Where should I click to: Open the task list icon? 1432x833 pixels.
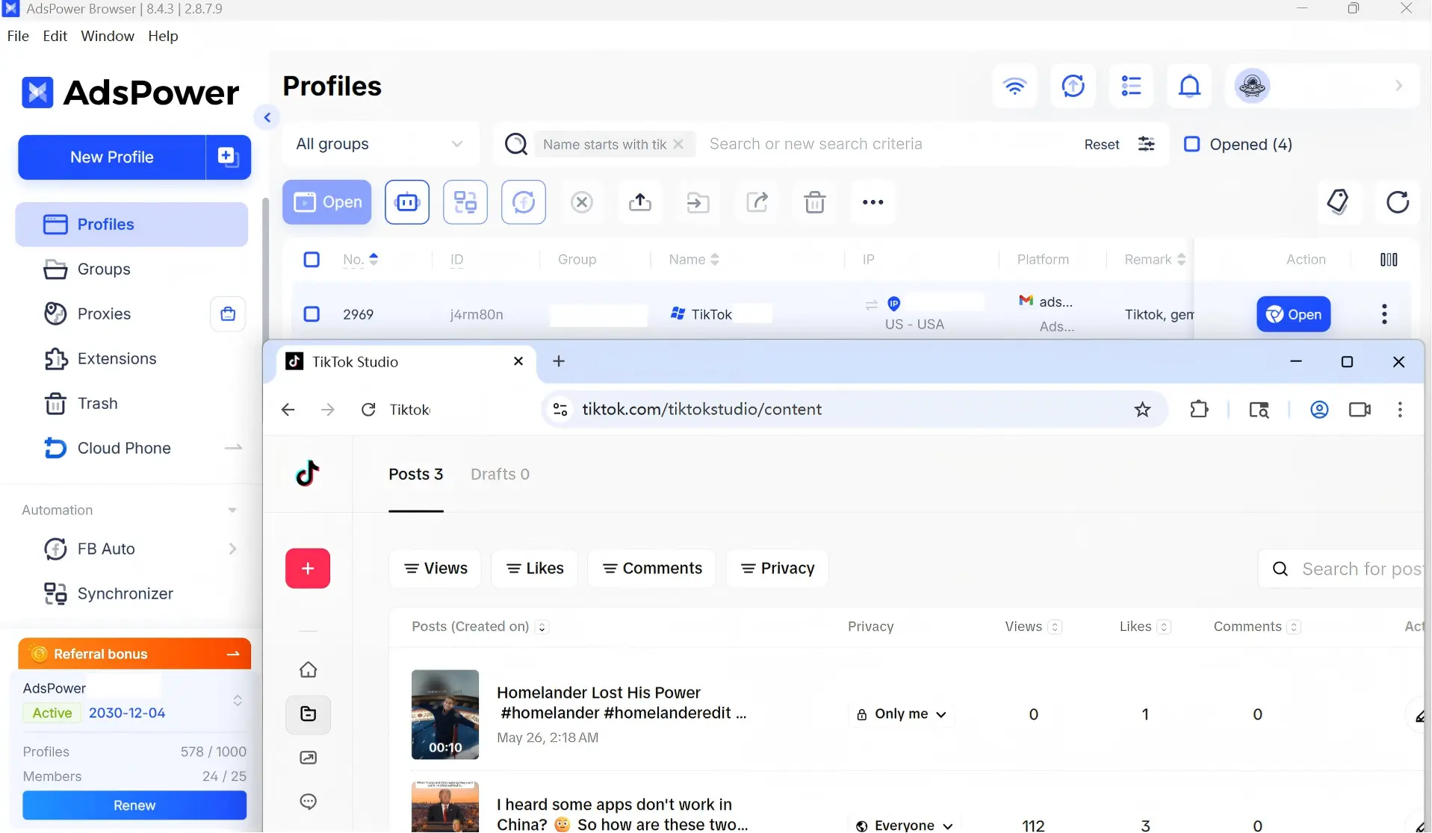(x=1131, y=87)
